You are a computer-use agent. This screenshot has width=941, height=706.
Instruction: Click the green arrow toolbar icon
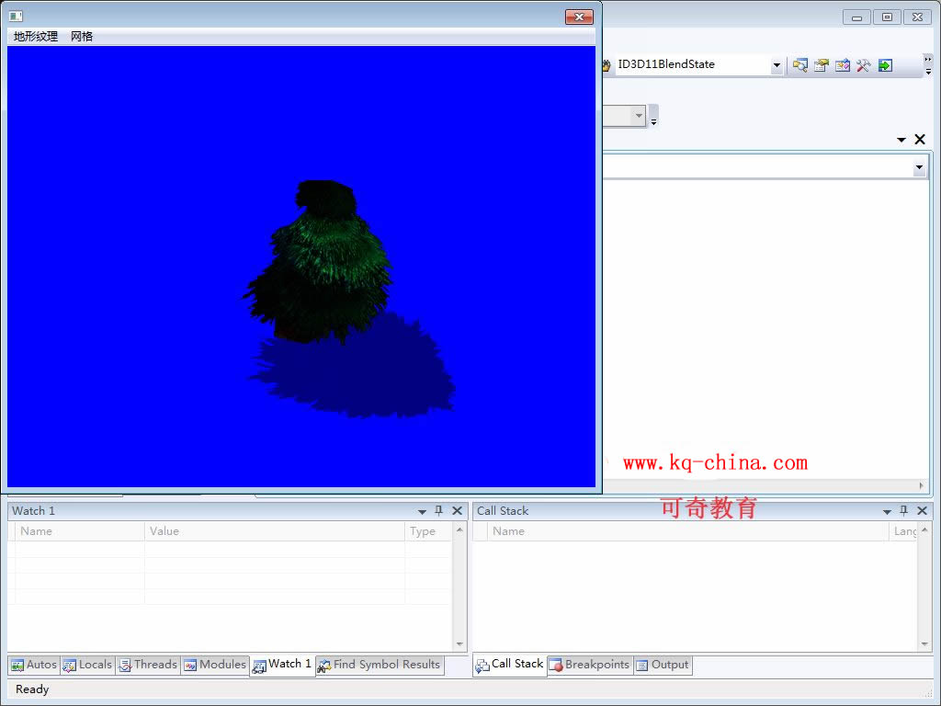(885, 65)
